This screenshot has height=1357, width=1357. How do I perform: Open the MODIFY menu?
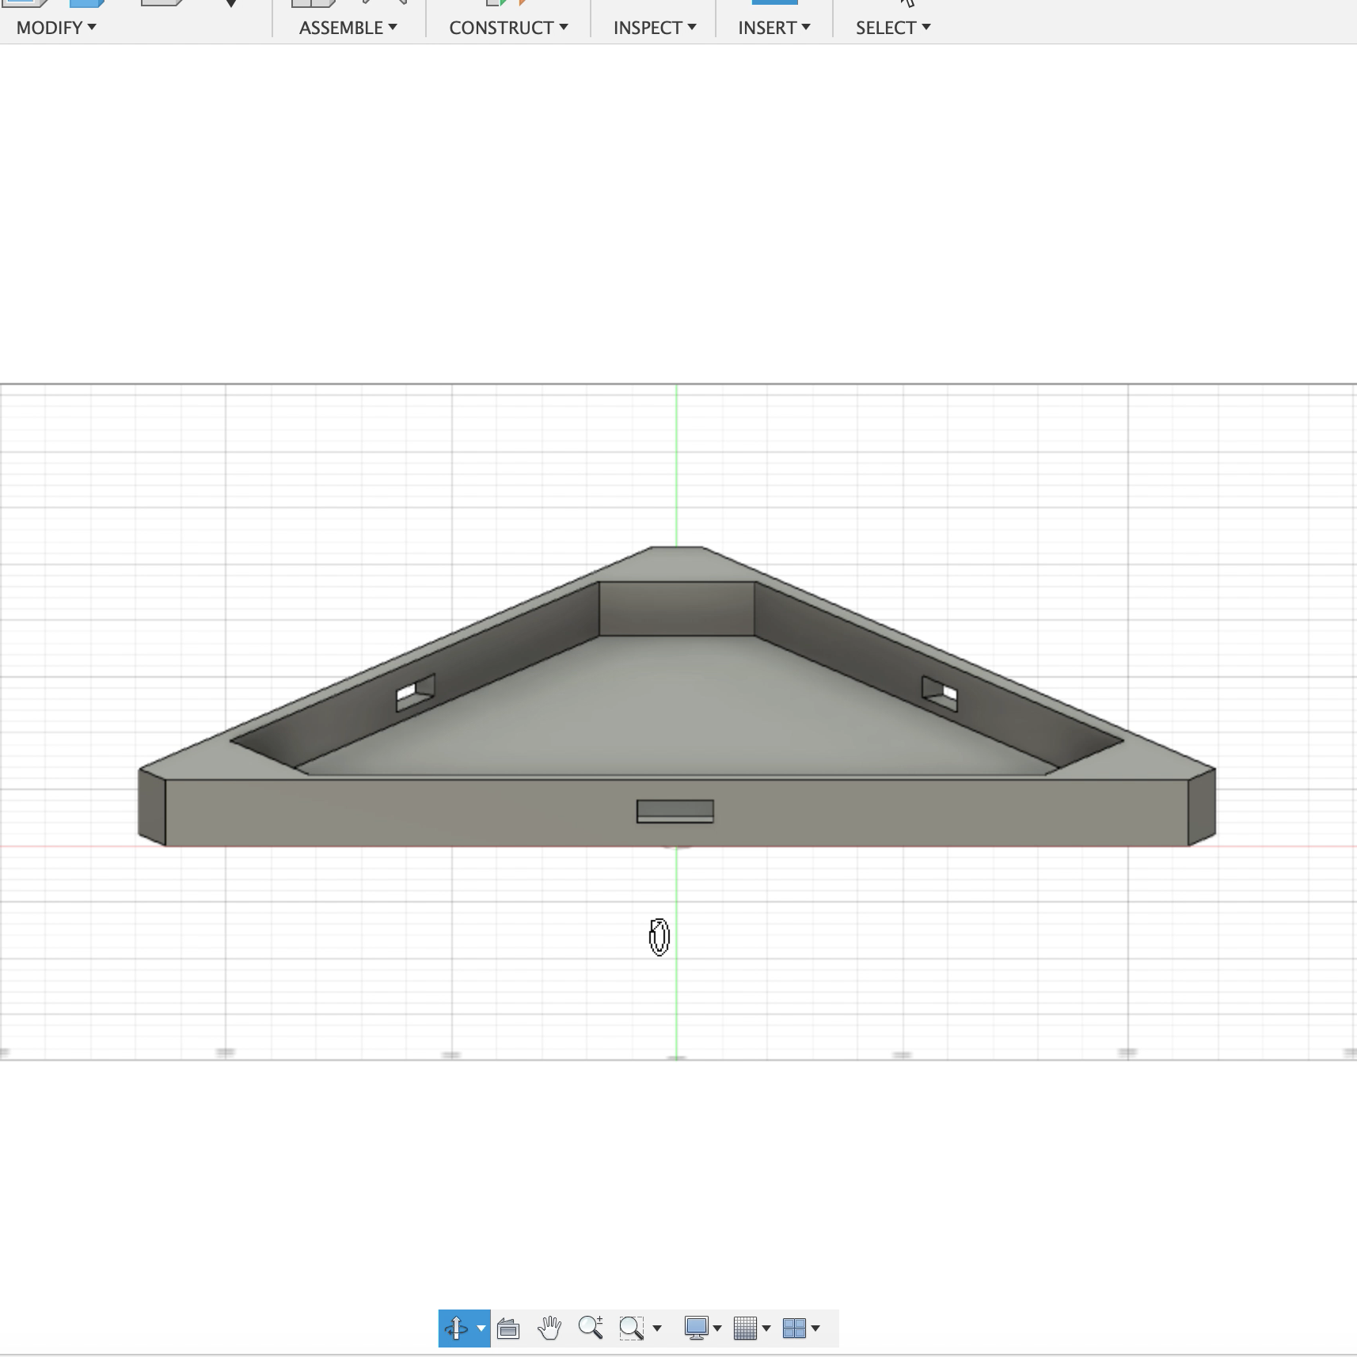pos(50,27)
